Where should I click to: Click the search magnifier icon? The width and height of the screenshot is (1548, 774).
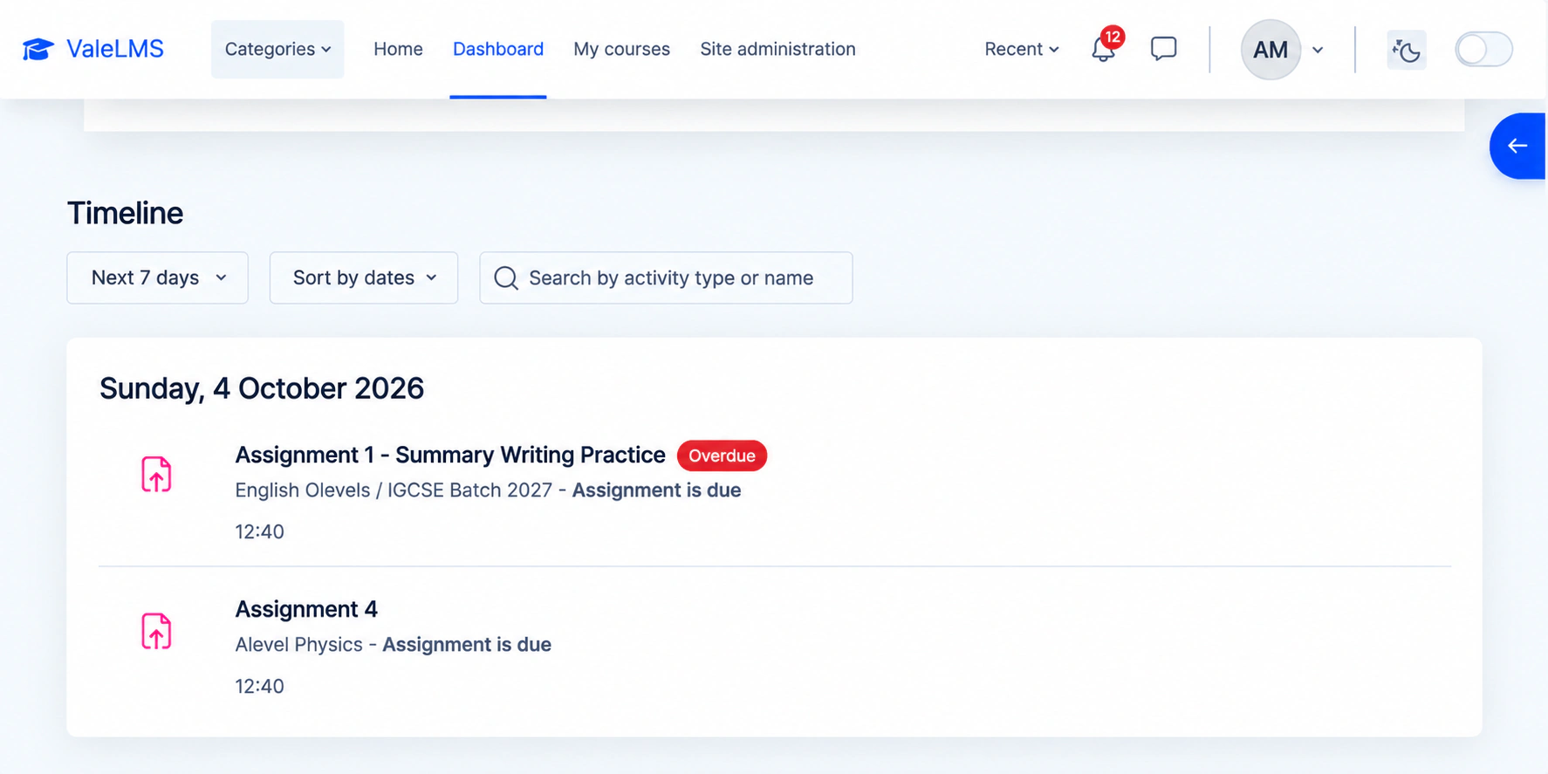pos(506,277)
